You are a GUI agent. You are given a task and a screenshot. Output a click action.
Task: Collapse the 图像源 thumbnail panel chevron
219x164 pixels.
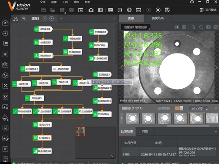[x=216, y=108]
